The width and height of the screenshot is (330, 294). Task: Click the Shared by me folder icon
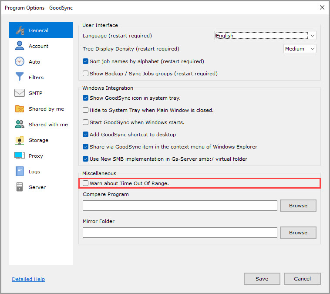click(x=20, y=108)
